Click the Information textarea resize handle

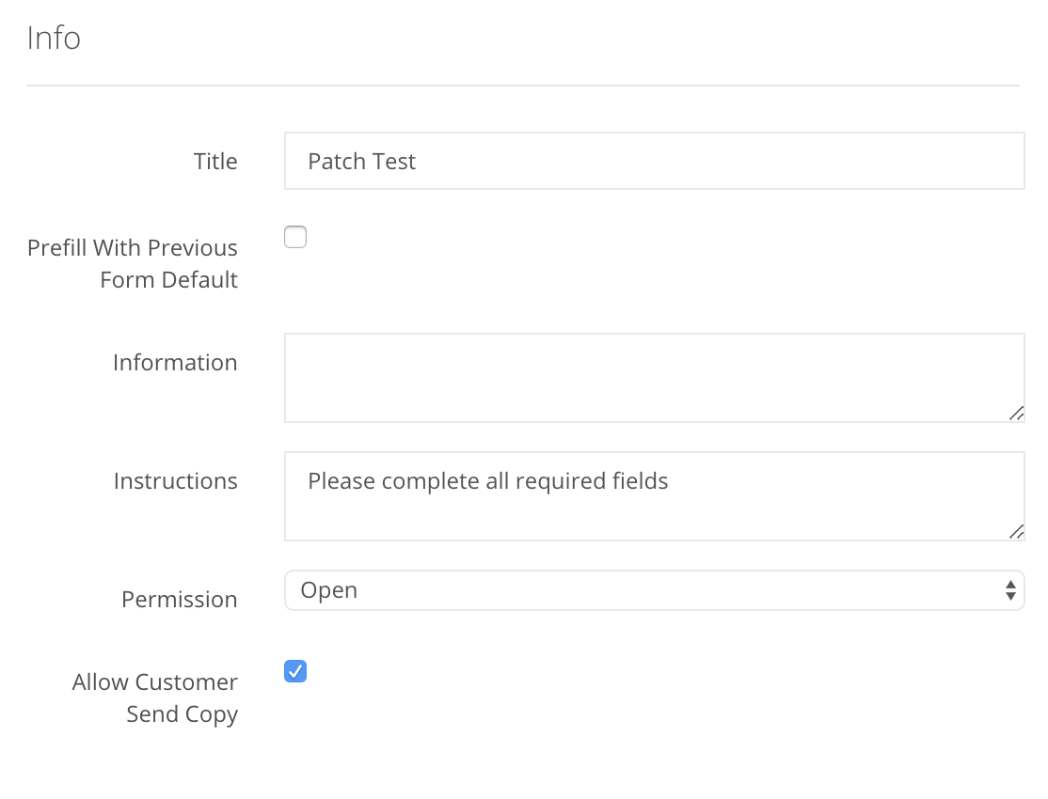[x=1017, y=412]
